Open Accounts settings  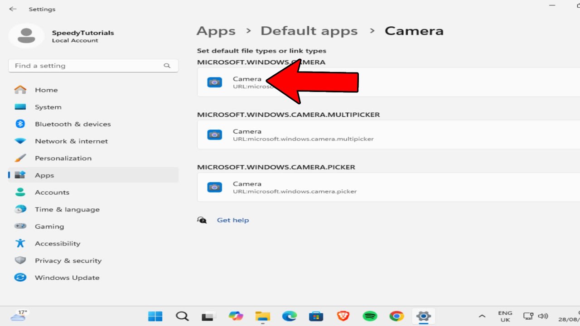pyautogui.click(x=93, y=192)
